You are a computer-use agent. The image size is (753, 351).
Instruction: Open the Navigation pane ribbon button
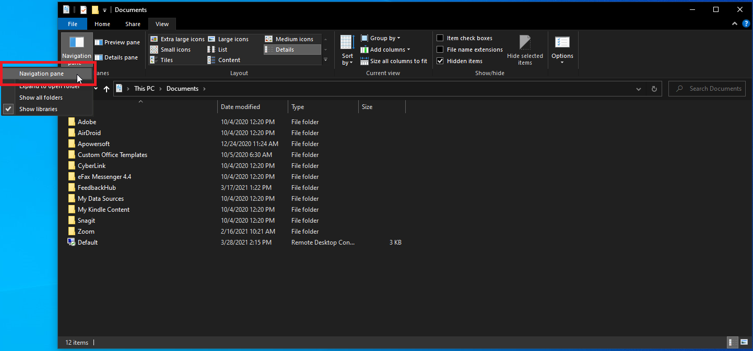[x=77, y=49]
